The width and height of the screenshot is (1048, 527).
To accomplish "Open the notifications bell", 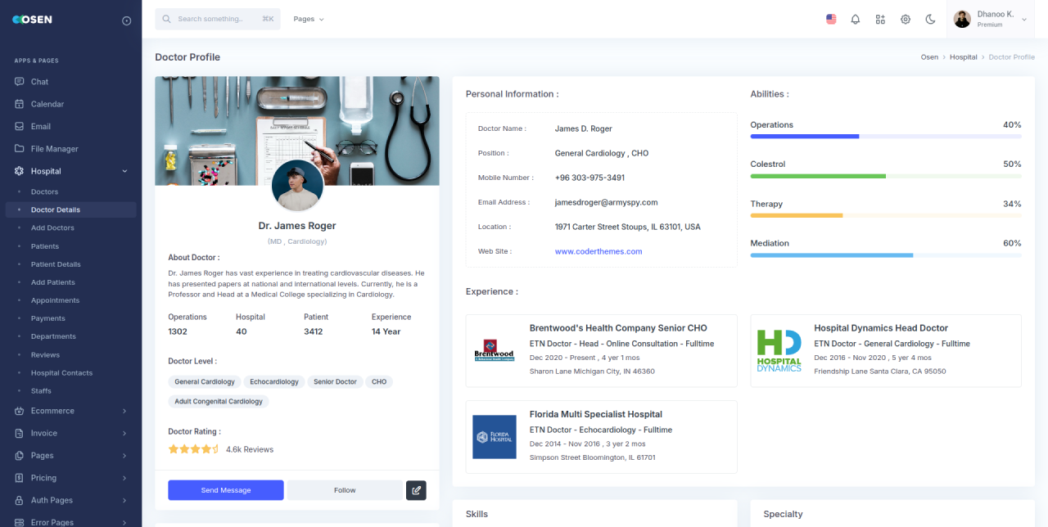I will [x=856, y=19].
